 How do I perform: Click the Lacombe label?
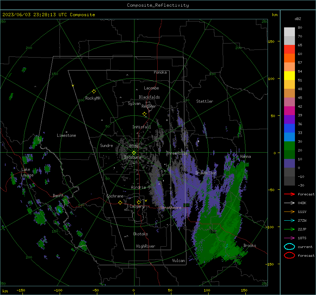[151, 88]
